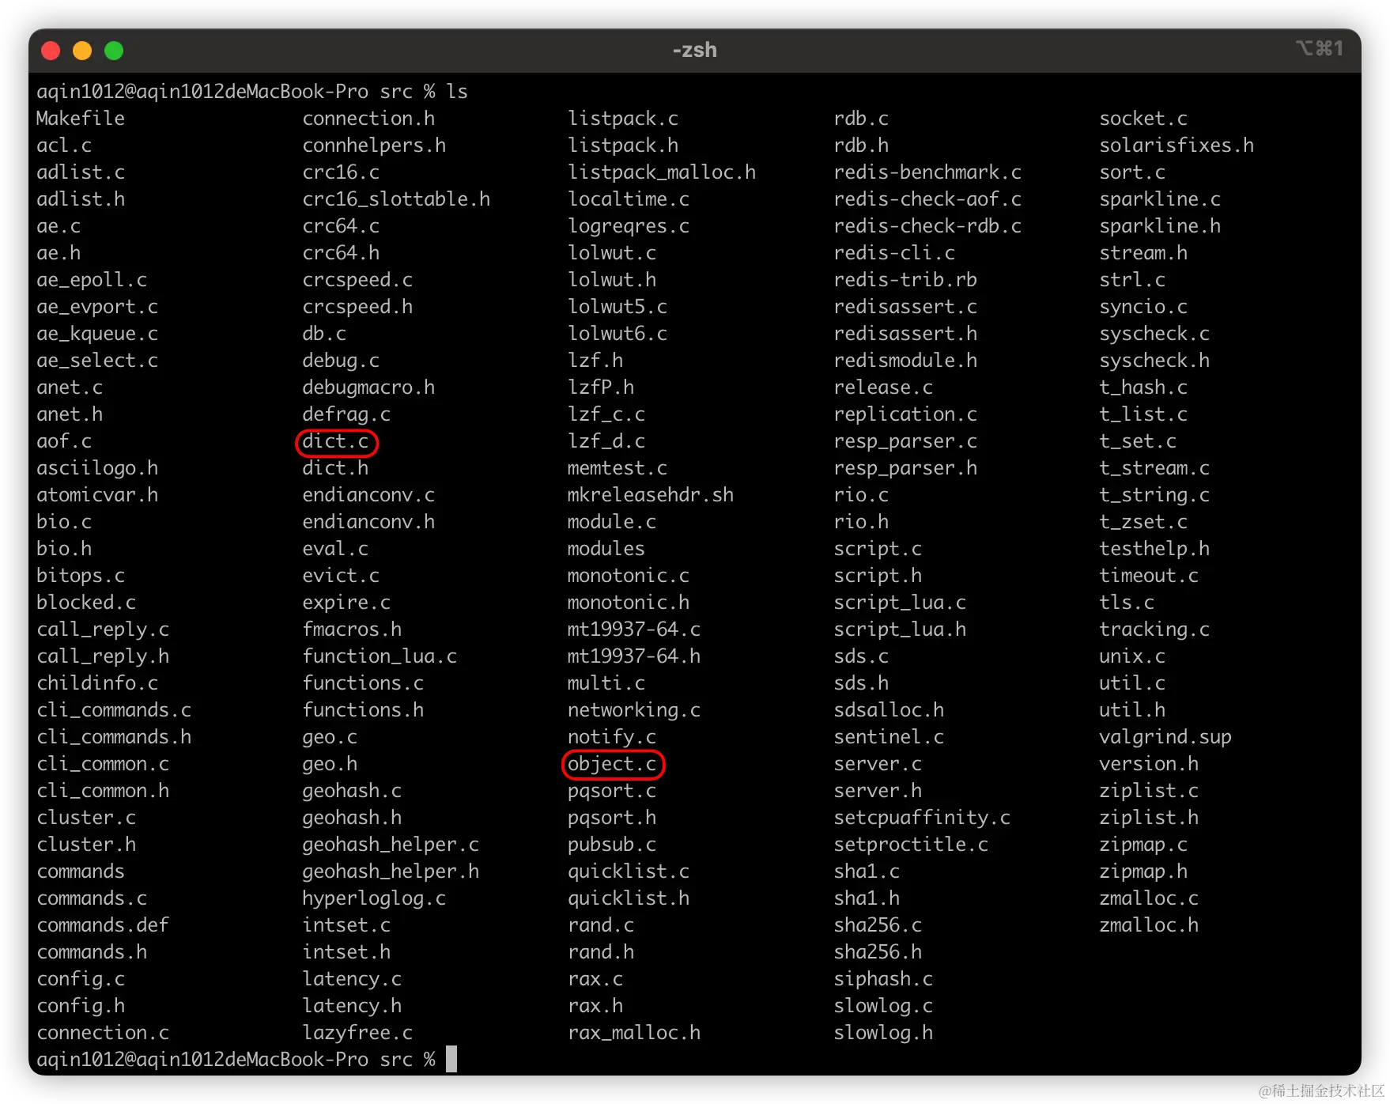1390x1104 pixels.
Task: Click the solarisfixes.h file name
Action: (1177, 146)
